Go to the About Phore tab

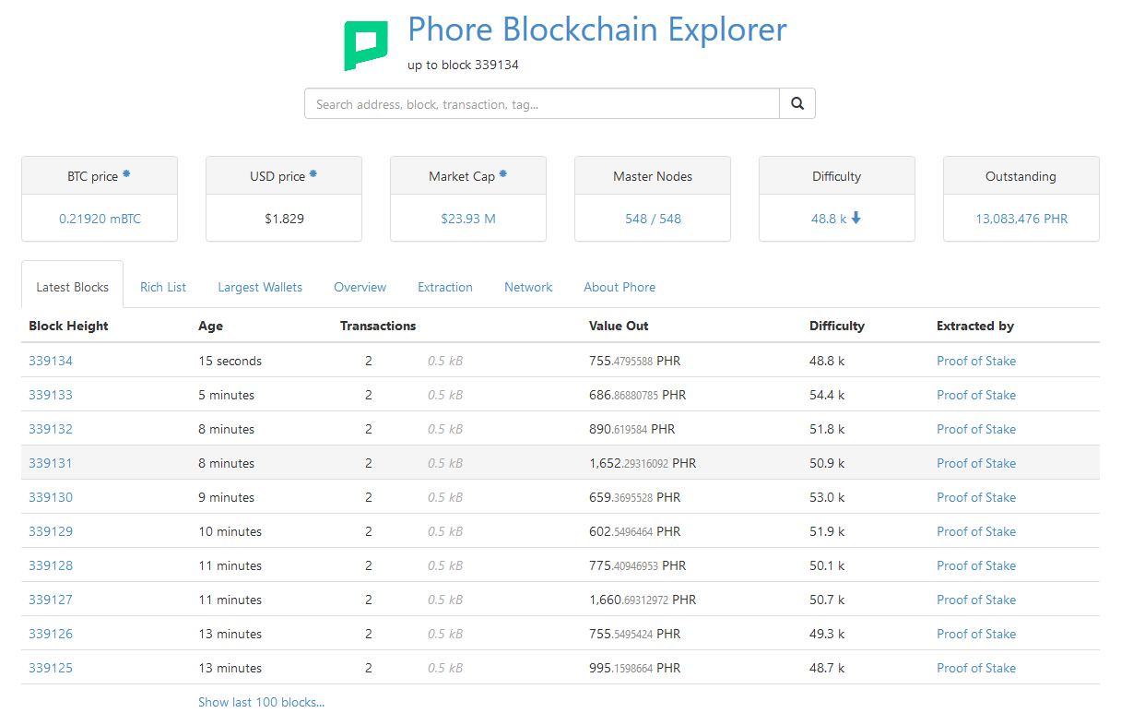[620, 287]
